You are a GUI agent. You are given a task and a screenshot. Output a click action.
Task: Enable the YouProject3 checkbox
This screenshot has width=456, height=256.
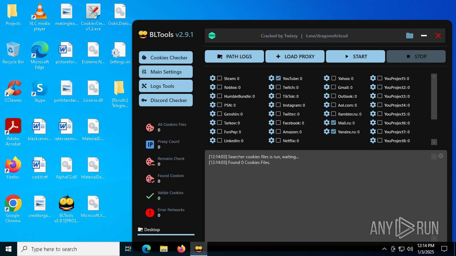coord(380,96)
